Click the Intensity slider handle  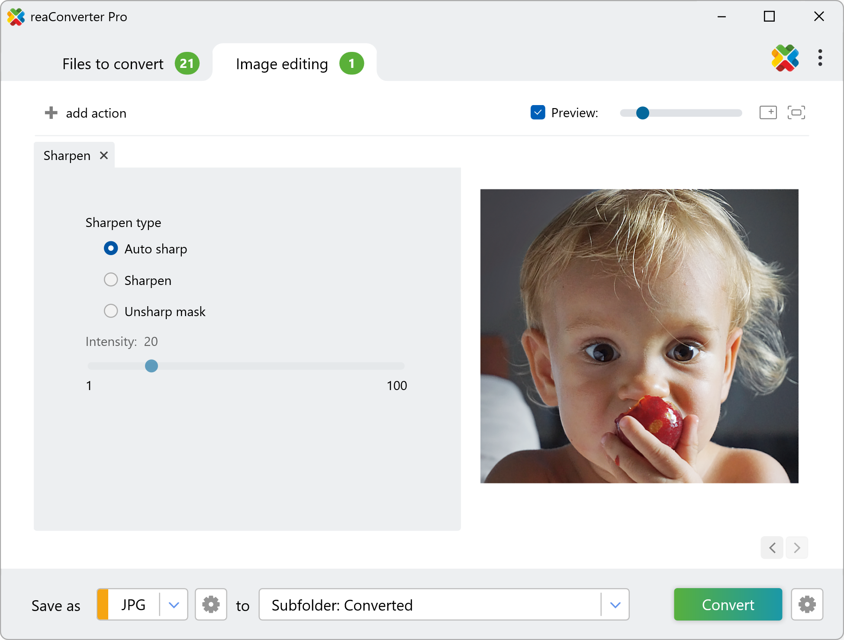151,366
